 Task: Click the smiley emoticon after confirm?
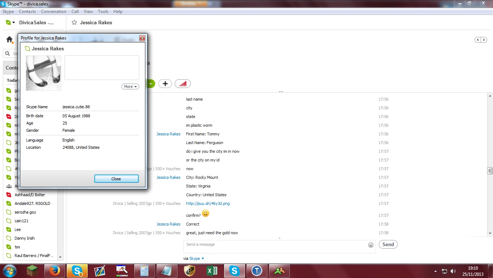coord(206,214)
